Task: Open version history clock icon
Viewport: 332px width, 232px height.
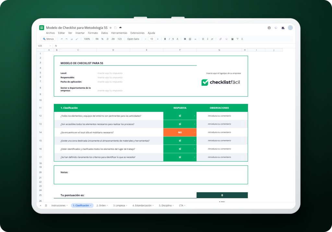Action: [269, 28]
